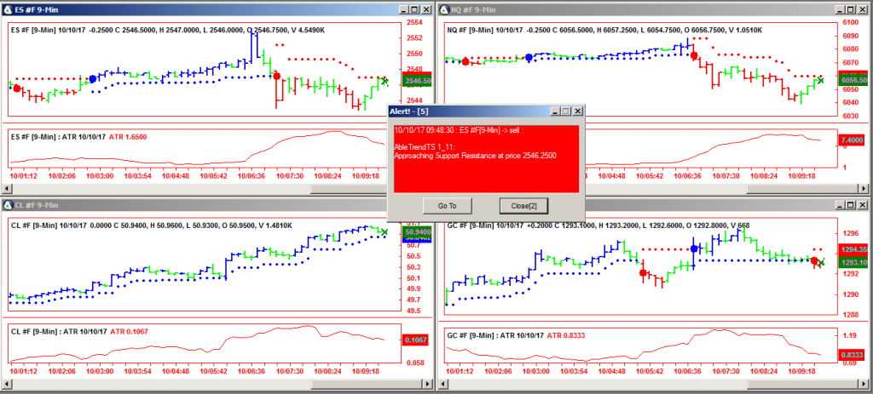Minimize the NQ #F 9-Min chart window

click(840, 9)
